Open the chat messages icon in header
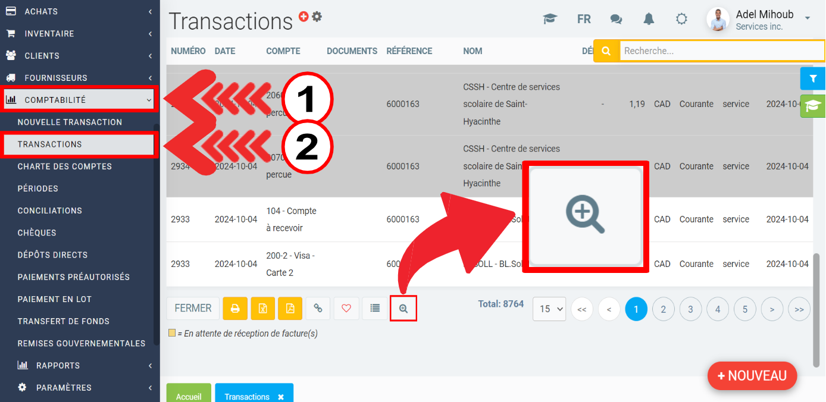Screen dimensions: 826x402 pos(616,19)
